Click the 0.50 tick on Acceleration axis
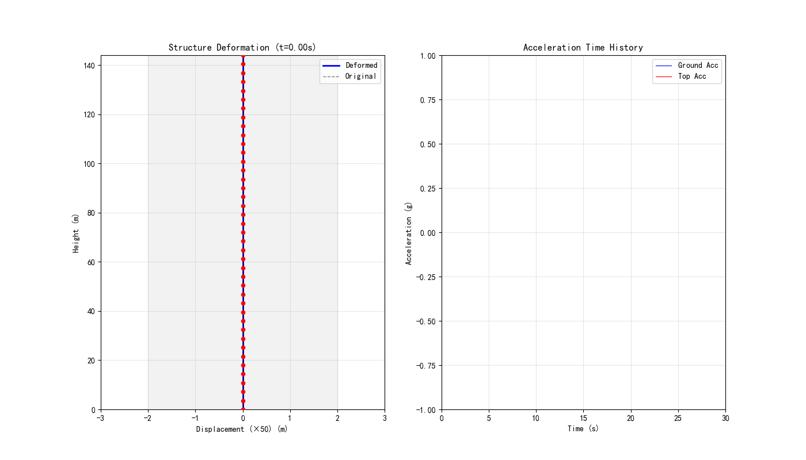806x460 pixels. tap(428, 144)
